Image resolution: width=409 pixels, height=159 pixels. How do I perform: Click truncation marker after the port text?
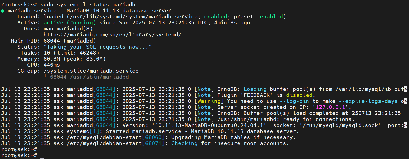(x=406, y=125)
